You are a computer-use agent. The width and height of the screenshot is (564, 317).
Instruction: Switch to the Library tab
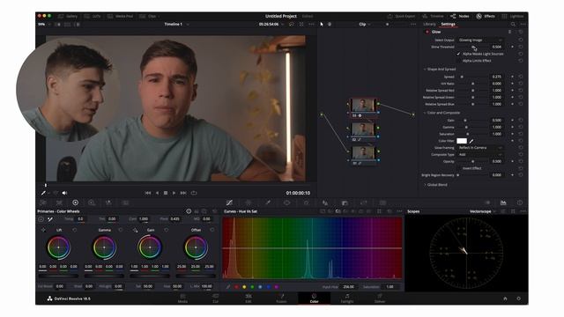(x=429, y=24)
